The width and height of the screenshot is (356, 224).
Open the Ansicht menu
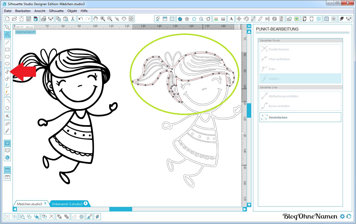40,11
